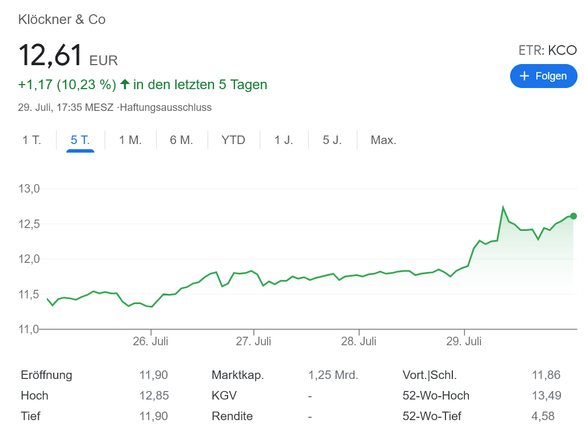Click the 26. Juli axis label
585x435 pixels.
point(151,341)
